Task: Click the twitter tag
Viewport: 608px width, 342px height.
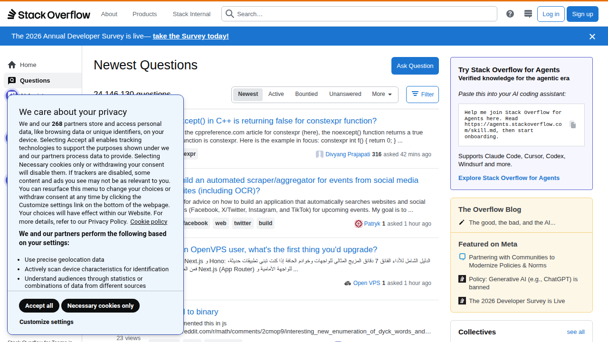Action: tap(242, 223)
